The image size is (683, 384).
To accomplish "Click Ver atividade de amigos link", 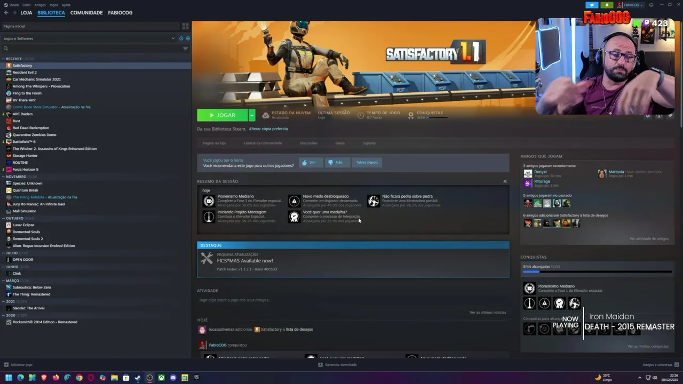I will (649, 238).
